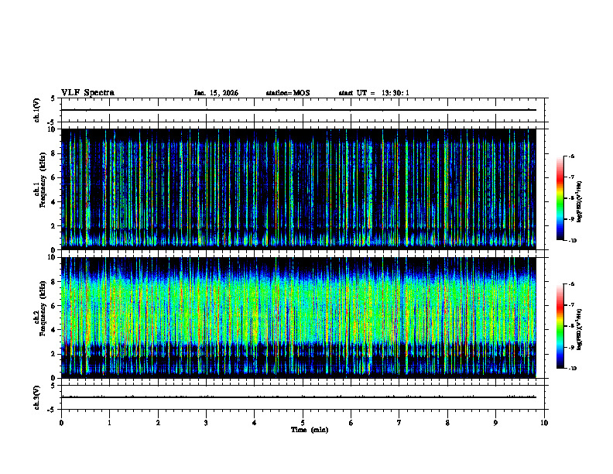The width and height of the screenshot is (613, 474).
Task: Click the ch.3 voltage waveform trace
Action: 299,397
